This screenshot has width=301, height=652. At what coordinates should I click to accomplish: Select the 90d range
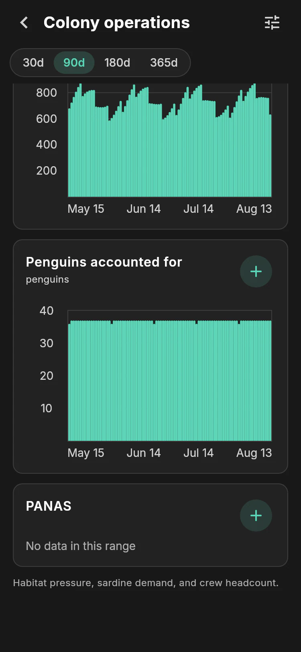pos(74,63)
